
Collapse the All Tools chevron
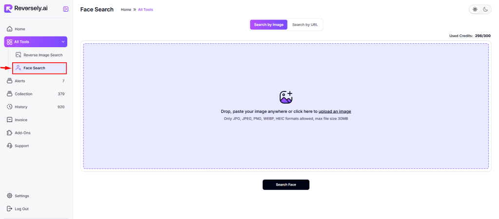(63, 42)
